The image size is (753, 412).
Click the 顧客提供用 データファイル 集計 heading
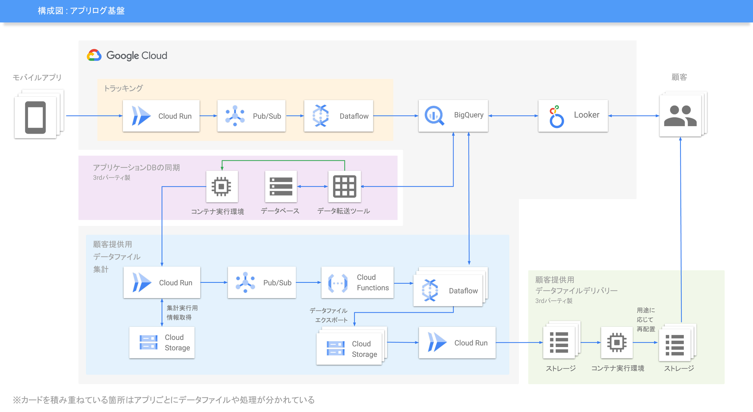point(116,257)
